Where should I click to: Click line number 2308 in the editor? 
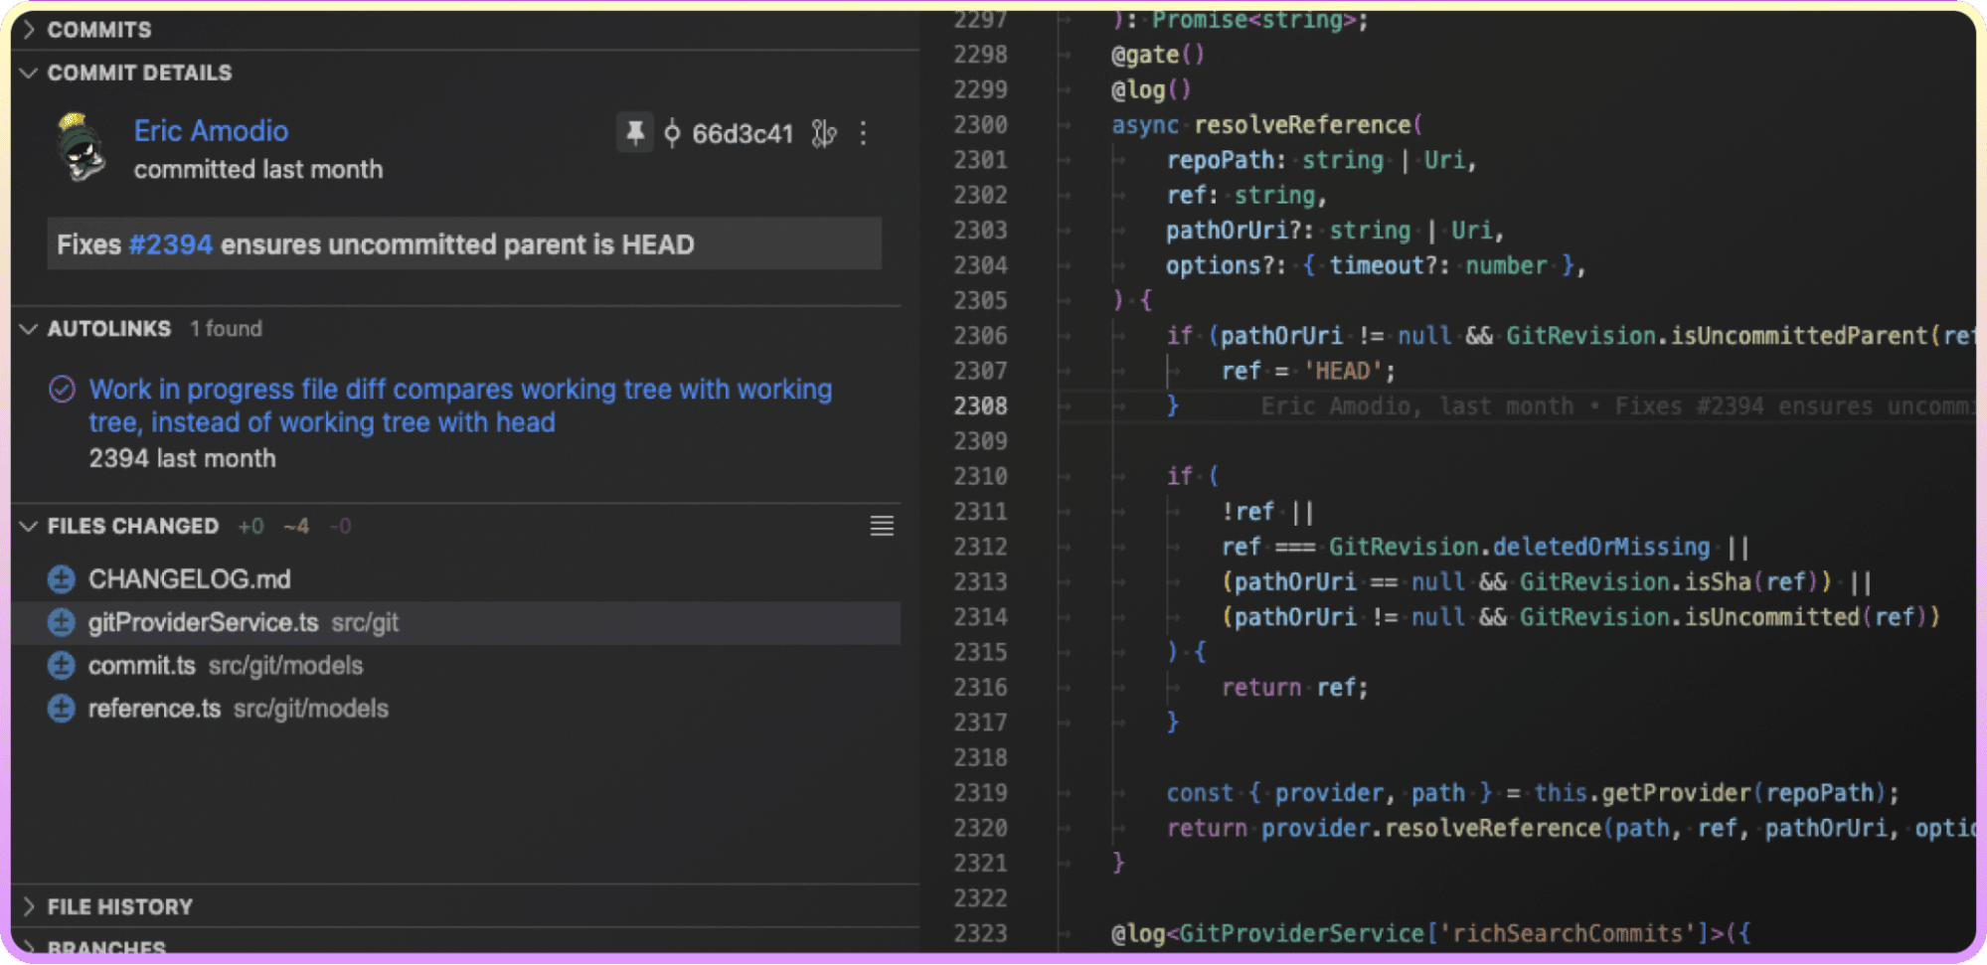980,405
